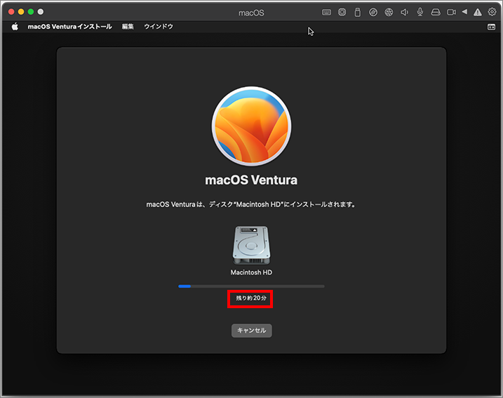Click the macOS Ventura wallpaper logo

pyautogui.click(x=251, y=126)
